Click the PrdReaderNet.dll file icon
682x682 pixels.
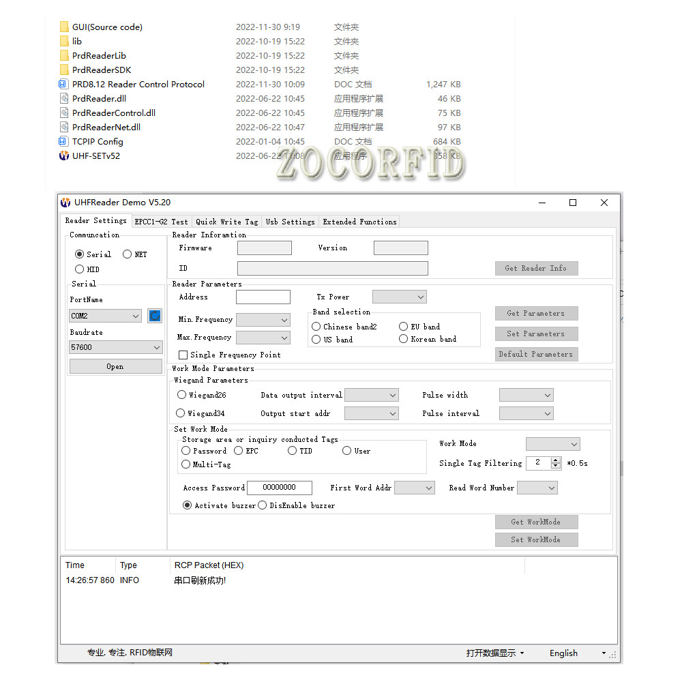[64, 127]
